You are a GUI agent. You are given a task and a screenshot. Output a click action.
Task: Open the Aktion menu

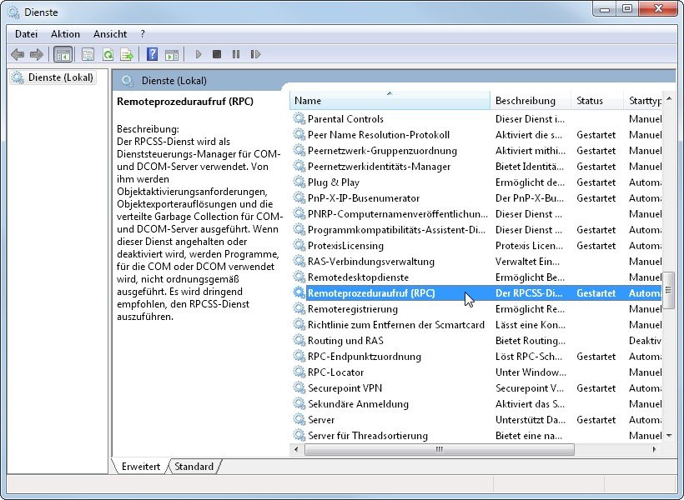[x=65, y=34]
